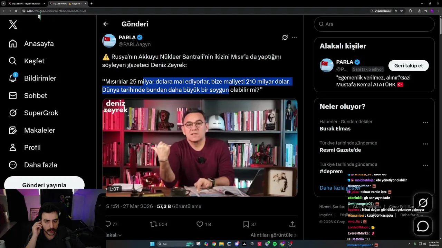Open Google Chrome from the taskbar
The width and height of the screenshot is (442, 248).
coord(214,244)
